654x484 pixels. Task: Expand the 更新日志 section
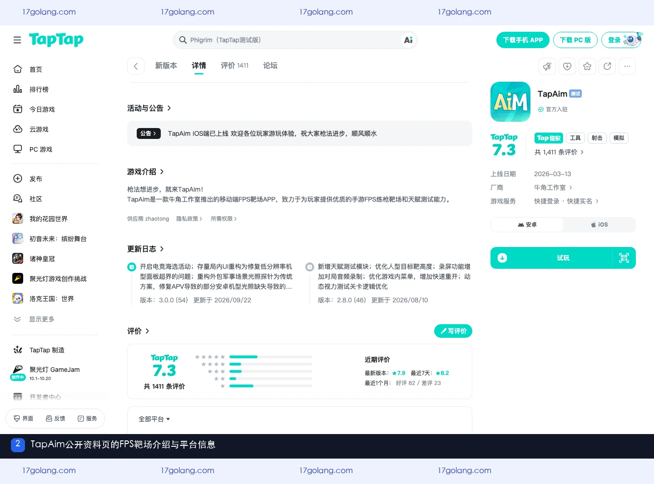(x=146, y=249)
